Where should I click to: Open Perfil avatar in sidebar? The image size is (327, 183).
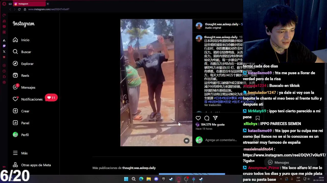(15, 135)
